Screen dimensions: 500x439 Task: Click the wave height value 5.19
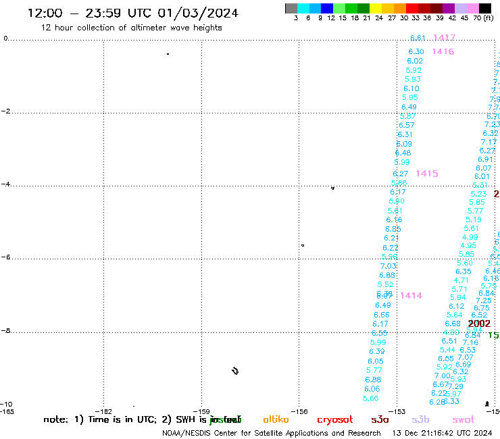tap(474, 220)
